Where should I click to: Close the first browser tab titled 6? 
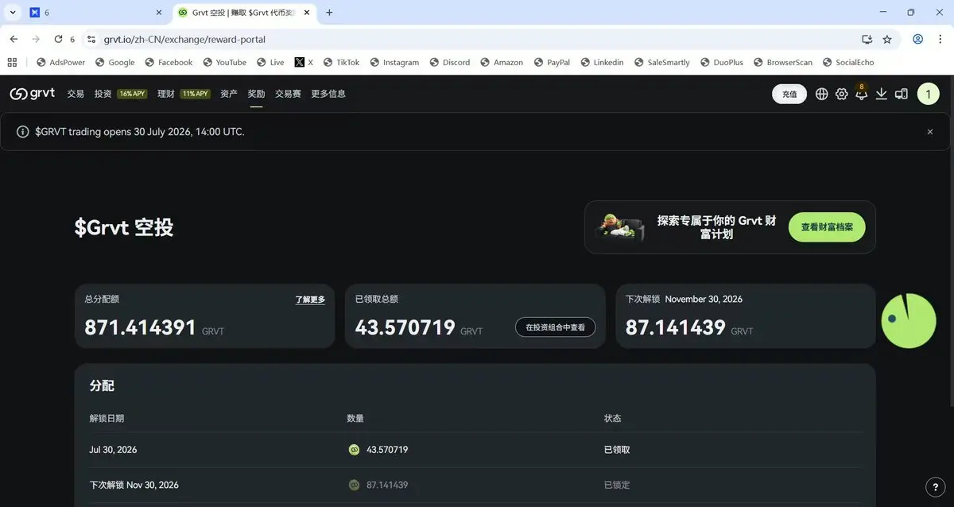tap(159, 13)
